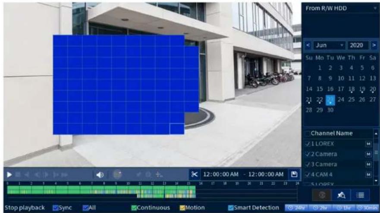Click the dimmed eye view icon

pos(322,195)
